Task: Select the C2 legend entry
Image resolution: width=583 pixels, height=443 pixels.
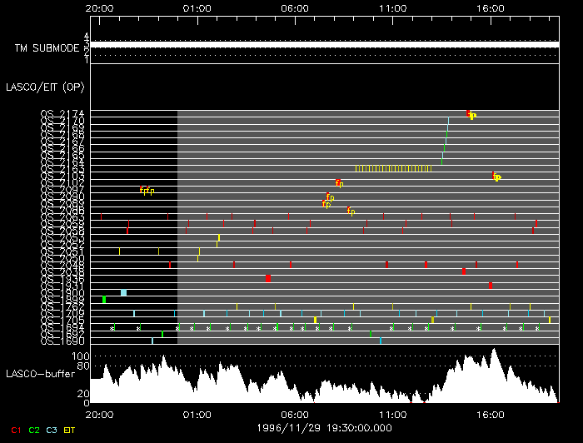Action: coord(34,431)
